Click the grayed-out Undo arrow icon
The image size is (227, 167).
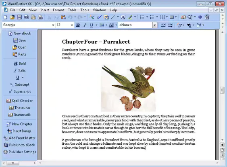pos(71,17)
